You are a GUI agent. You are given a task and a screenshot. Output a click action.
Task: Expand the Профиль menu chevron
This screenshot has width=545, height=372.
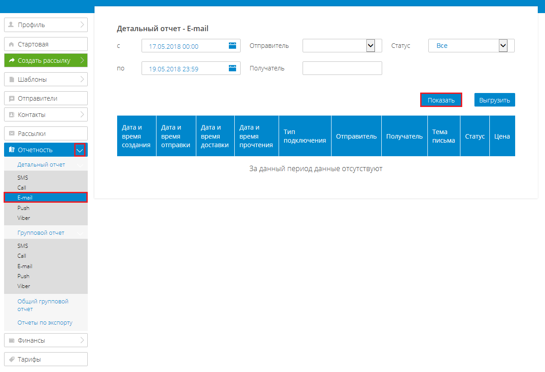pyautogui.click(x=82, y=25)
